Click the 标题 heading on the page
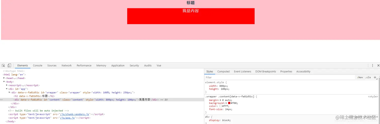This screenshot has height=124, width=380. (x=191, y=3)
